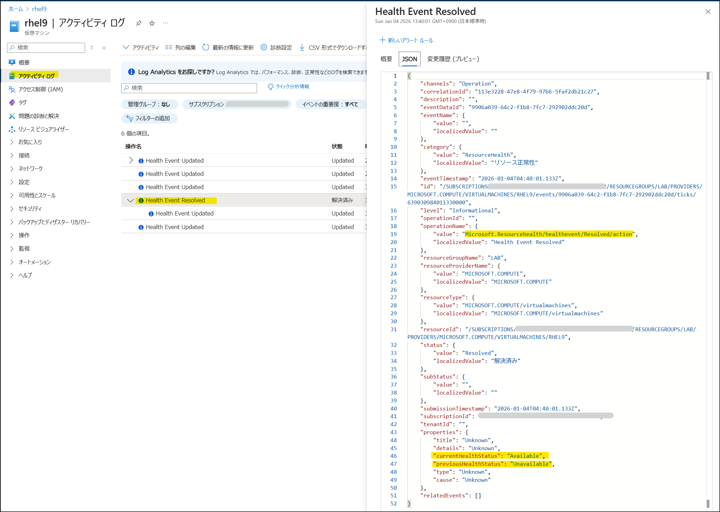Pin the rhel9 activity log page
Viewport: 720px width, 512px height.
139,23
